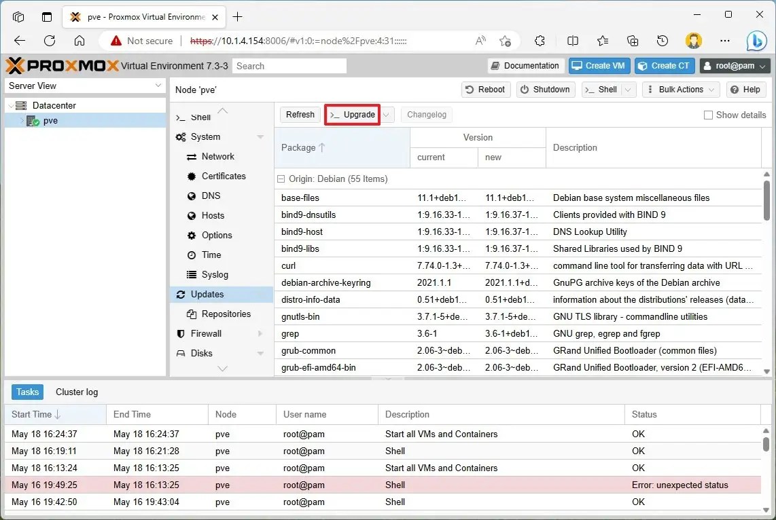Go back to previous page
This screenshot has width=776, height=520.
pos(20,41)
